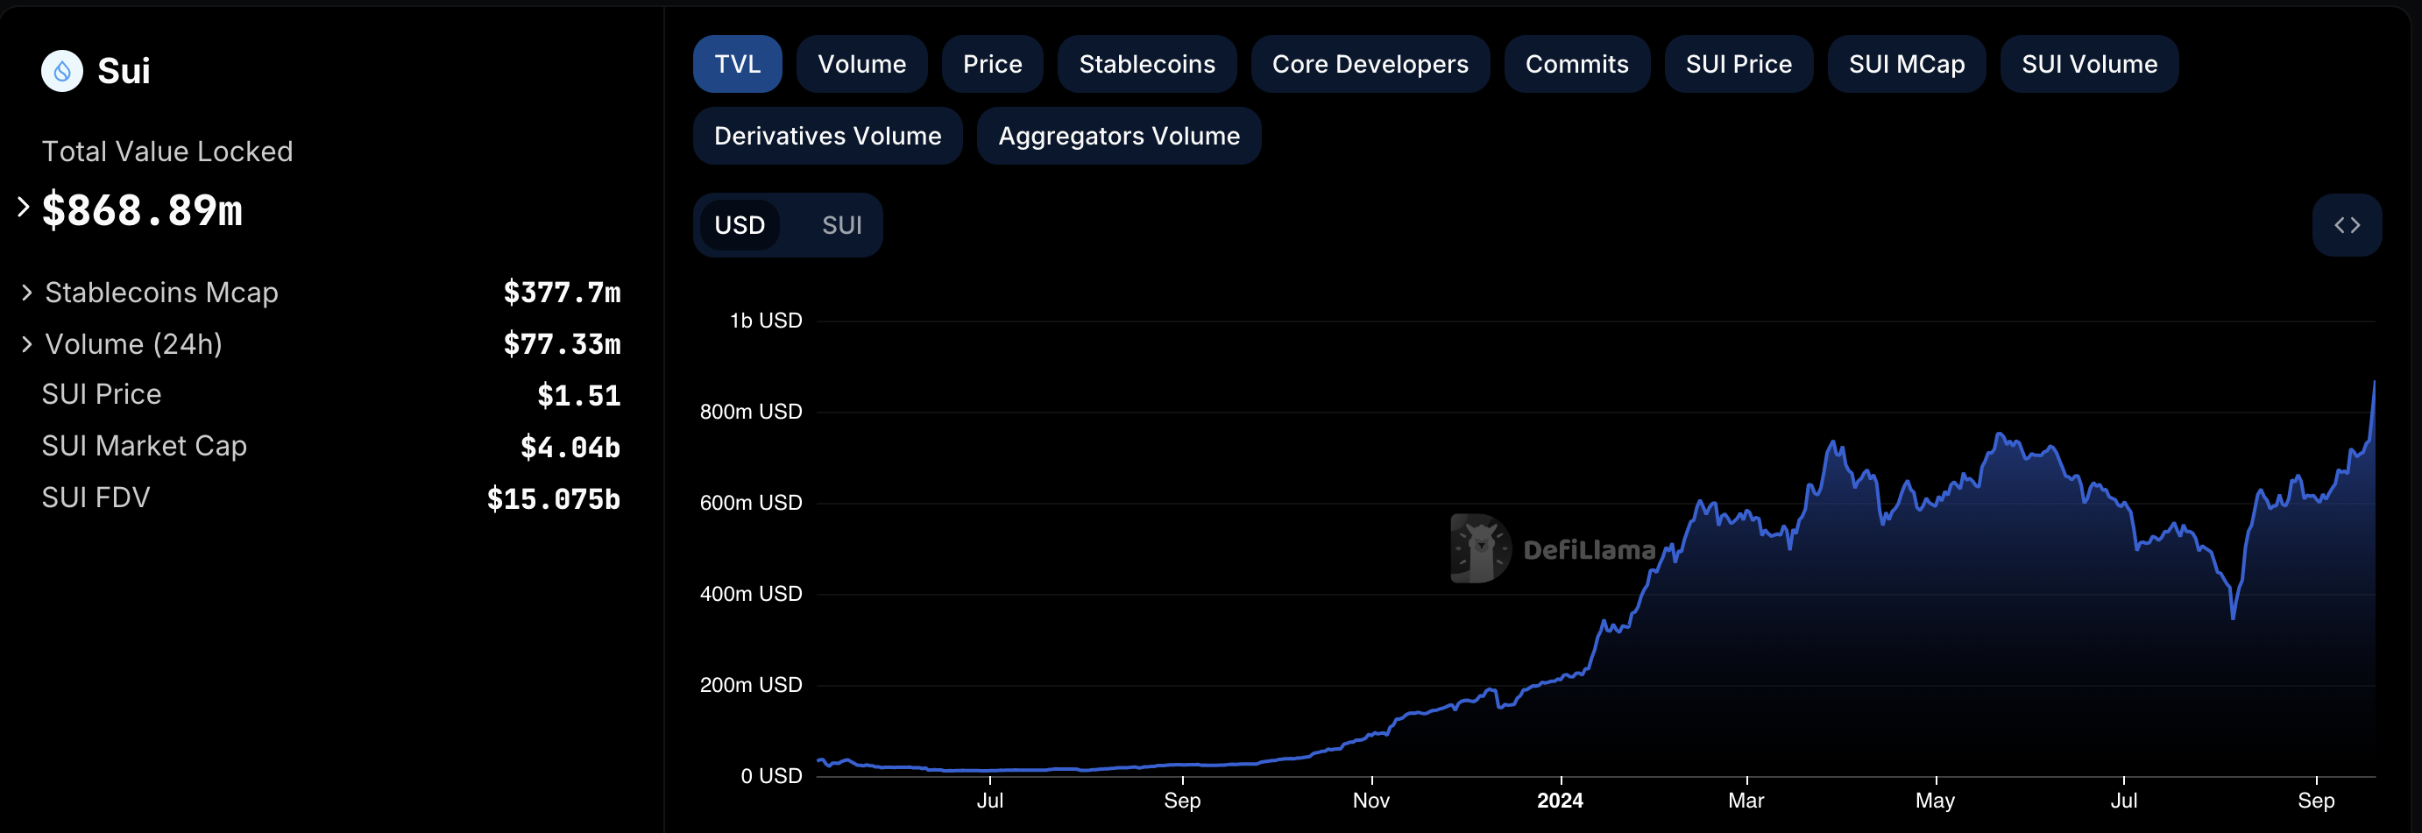Switch chart denomination to SUI

point(840,226)
